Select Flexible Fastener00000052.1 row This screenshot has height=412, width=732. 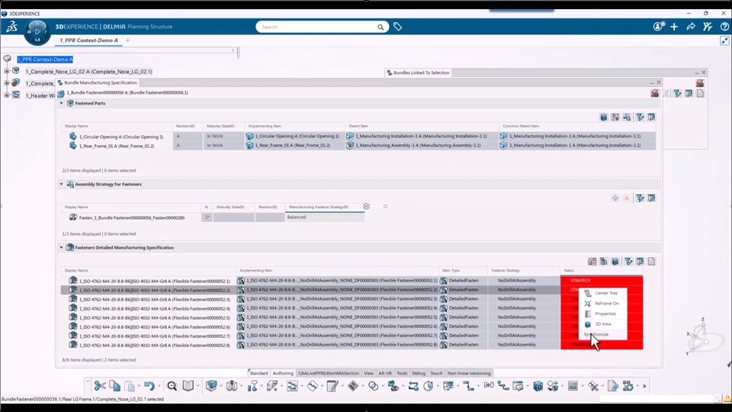tap(352, 281)
